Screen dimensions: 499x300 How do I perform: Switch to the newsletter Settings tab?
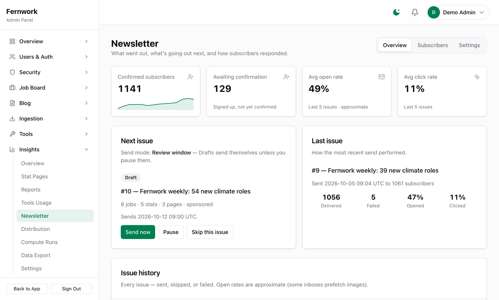[x=469, y=45]
